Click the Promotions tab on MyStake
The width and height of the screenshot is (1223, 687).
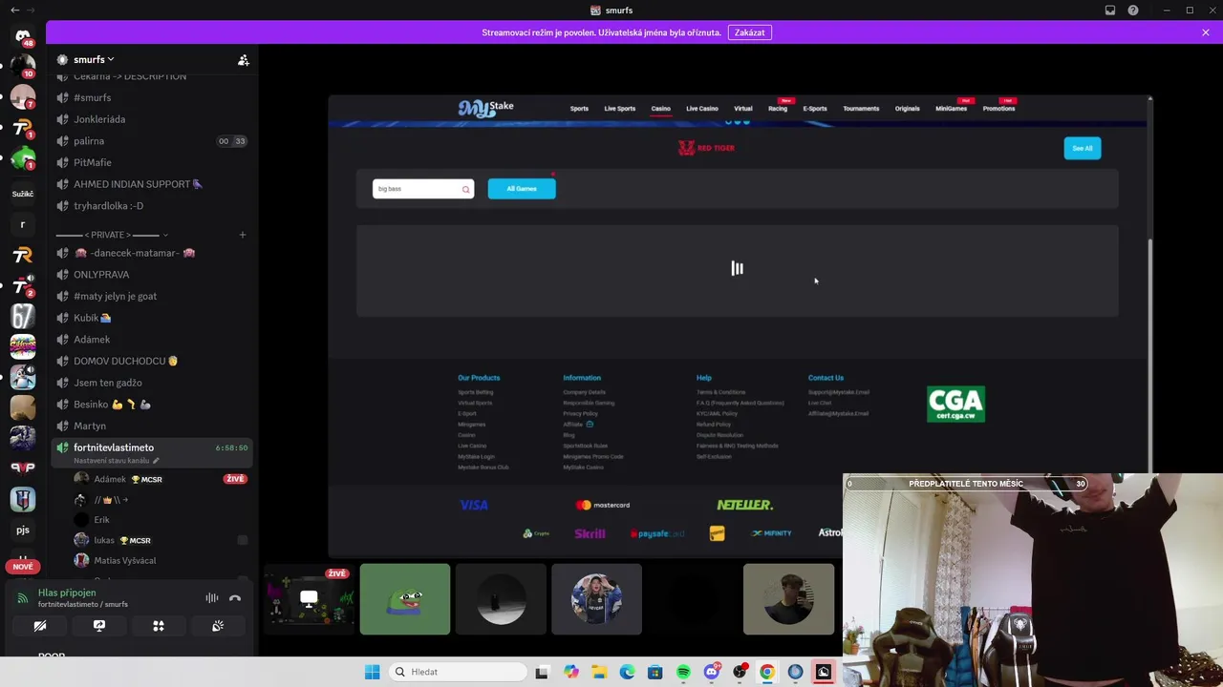pos(998,109)
